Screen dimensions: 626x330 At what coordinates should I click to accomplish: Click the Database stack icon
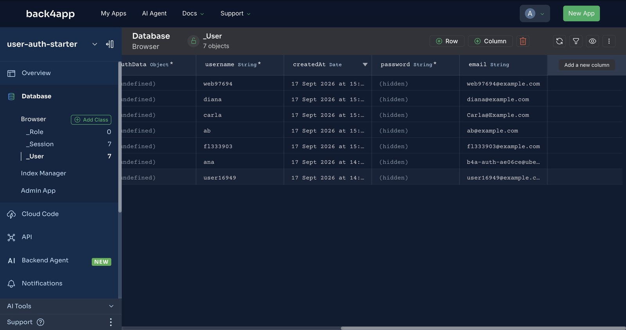coord(11,96)
